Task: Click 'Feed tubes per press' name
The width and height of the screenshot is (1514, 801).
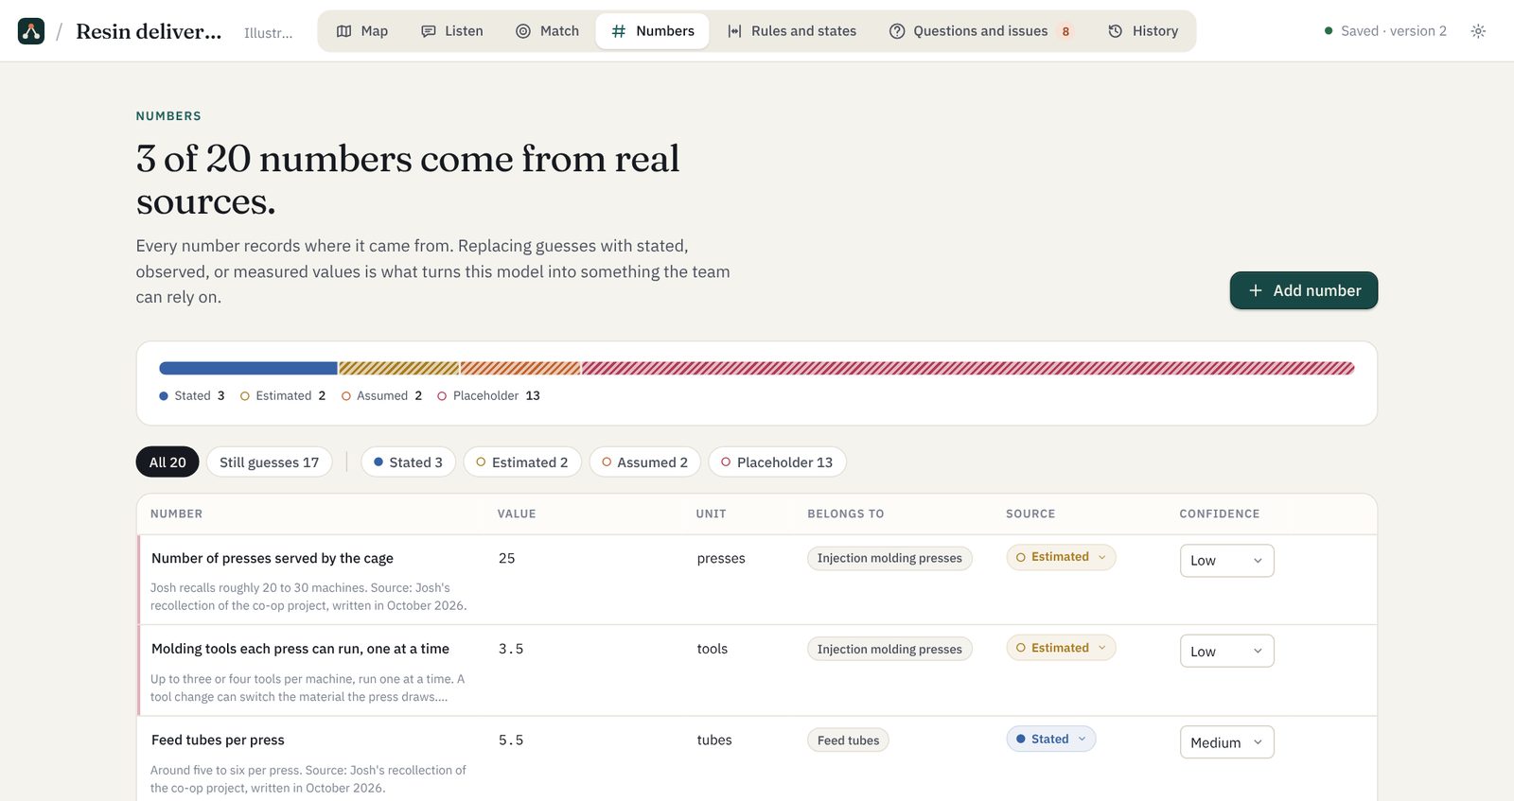Action: (218, 740)
